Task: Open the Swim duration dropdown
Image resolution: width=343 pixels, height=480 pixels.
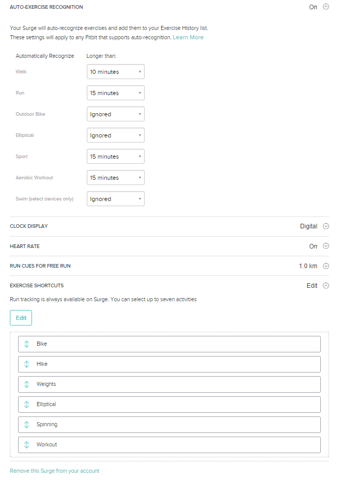Action: point(116,199)
